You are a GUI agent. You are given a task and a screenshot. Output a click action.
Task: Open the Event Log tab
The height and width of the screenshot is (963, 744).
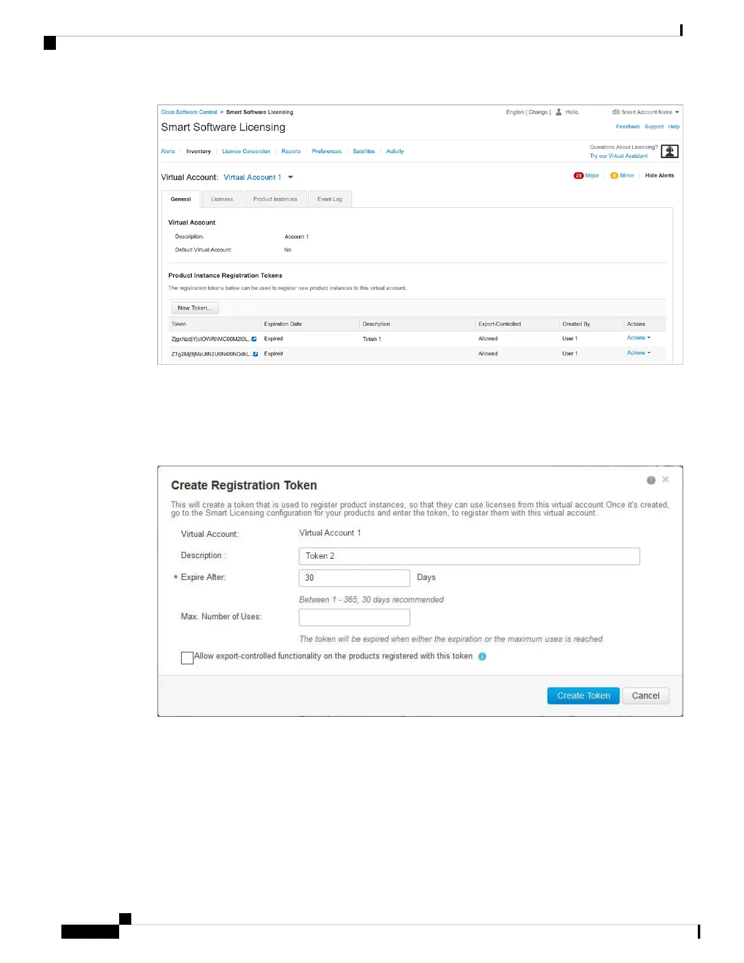coord(329,199)
